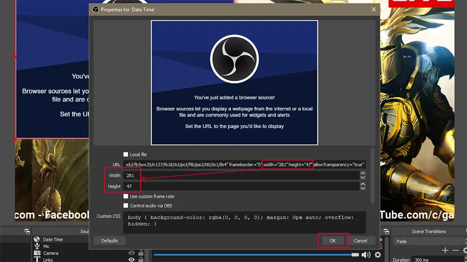Click the T text icon beside Links
This screenshot has height=262, width=467.
pyautogui.click(x=37, y=259)
